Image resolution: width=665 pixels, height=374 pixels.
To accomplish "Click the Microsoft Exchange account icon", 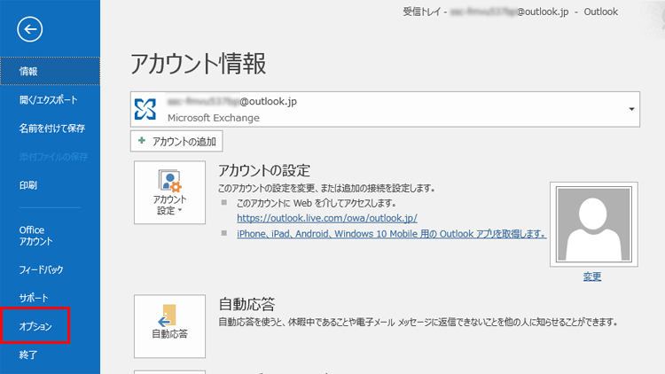I will click(145, 109).
